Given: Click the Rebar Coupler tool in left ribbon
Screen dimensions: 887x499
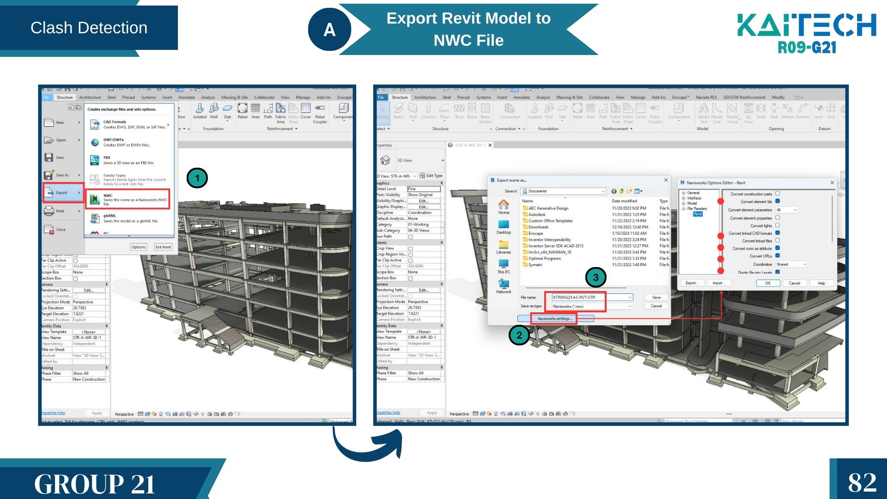Looking at the screenshot, I should point(320,111).
